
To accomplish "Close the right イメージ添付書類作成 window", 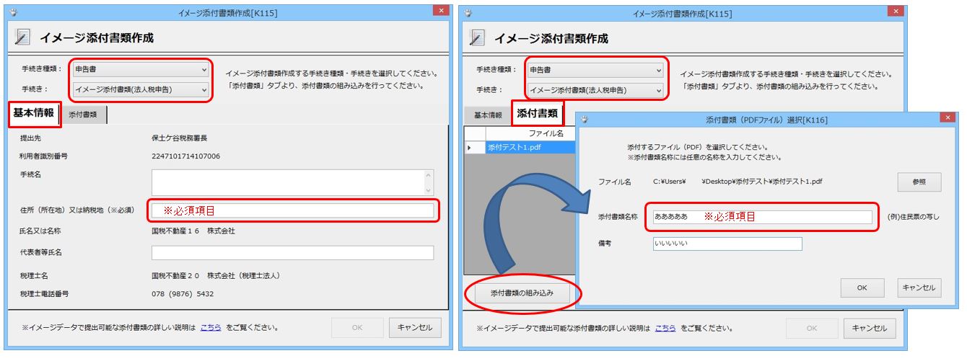I will pyautogui.click(x=897, y=12).
